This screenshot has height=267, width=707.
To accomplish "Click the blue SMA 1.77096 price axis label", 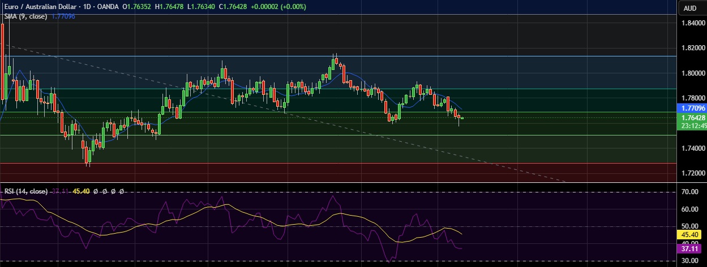I will click(692, 108).
